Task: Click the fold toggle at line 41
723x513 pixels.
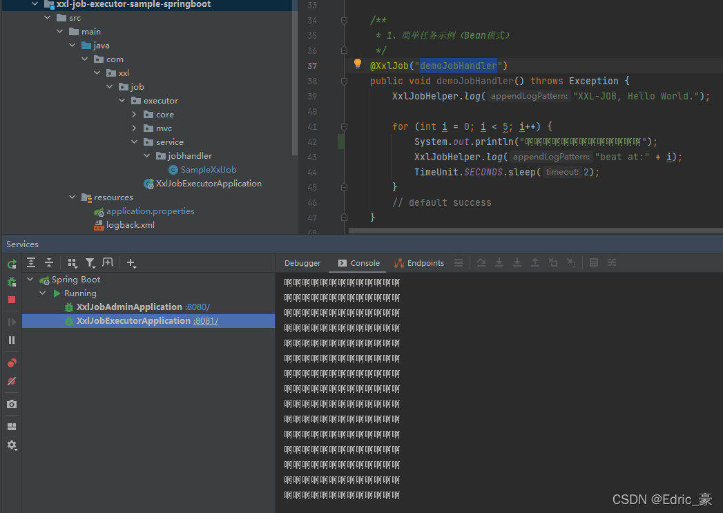Action: 344,126
